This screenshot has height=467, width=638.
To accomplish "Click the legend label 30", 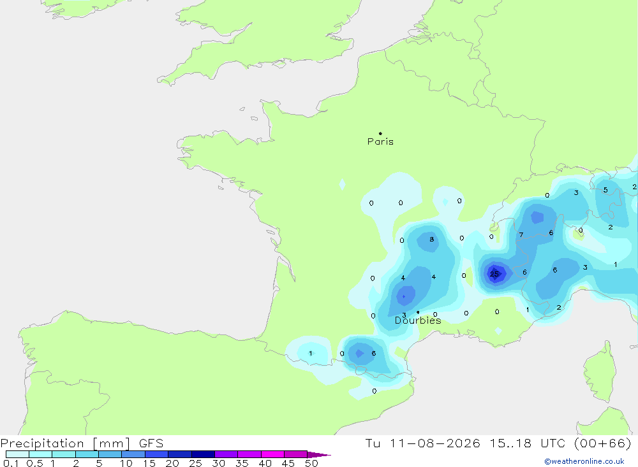I will (x=218, y=463).
